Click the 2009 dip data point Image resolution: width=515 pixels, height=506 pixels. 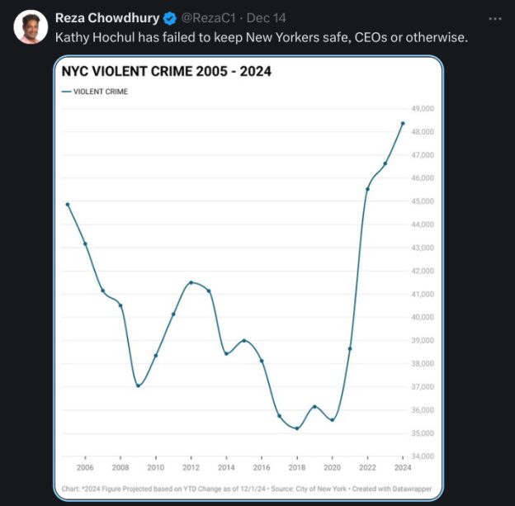tap(138, 385)
